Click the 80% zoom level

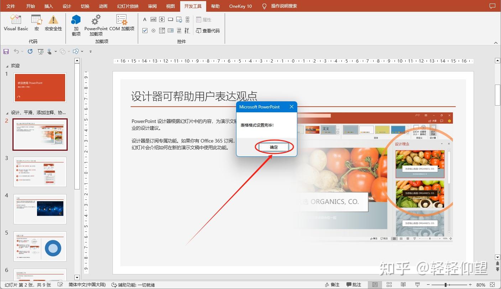point(481,285)
